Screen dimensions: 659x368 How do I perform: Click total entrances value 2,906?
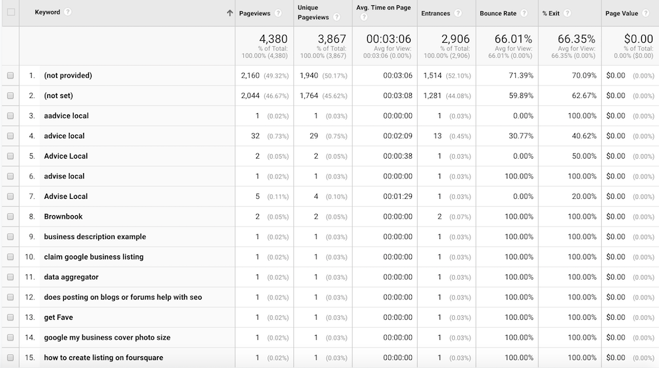(x=455, y=39)
